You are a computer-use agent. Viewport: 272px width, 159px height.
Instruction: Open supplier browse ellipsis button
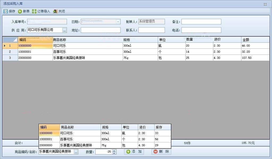tap(65, 30)
